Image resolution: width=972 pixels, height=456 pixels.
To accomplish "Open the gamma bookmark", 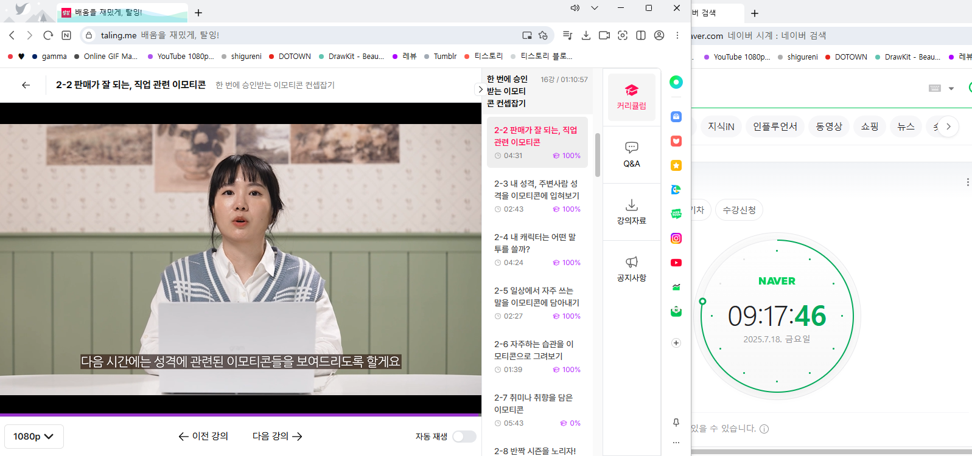I will (49, 56).
